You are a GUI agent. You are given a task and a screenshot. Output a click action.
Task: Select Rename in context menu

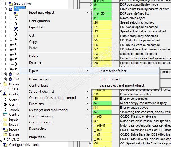[x=55, y=62]
